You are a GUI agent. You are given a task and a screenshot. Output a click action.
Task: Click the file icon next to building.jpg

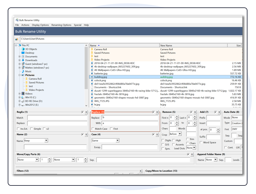click(92, 77)
